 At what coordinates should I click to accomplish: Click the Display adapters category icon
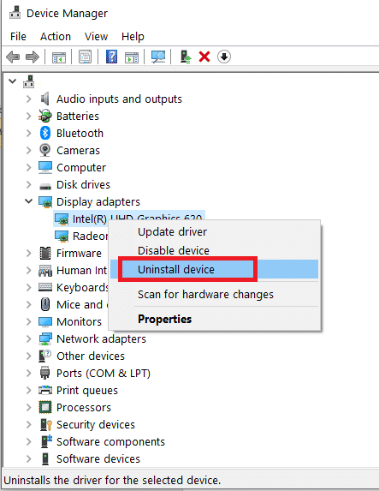pyautogui.click(x=45, y=202)
